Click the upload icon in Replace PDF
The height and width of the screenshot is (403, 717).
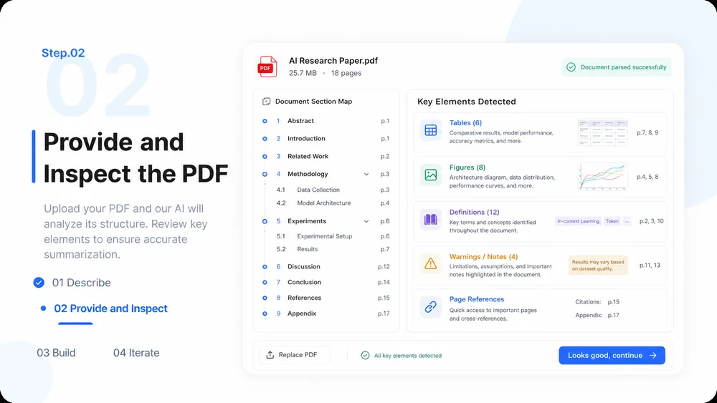[x=270, y=354]
